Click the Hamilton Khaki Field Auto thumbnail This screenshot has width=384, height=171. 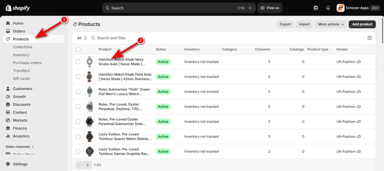coord(89,76)
